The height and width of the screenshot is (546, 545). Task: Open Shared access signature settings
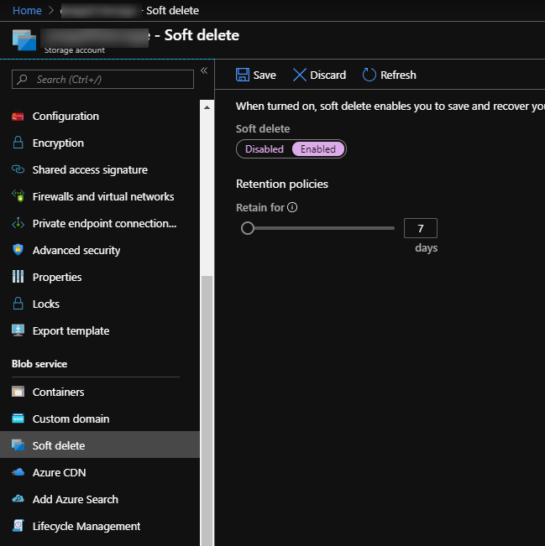(90, 170)
